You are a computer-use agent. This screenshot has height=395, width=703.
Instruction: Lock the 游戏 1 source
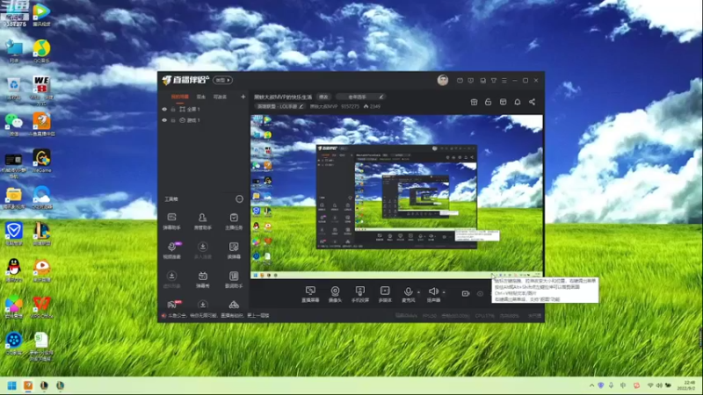pyautogui.click(x=173, y=120)
